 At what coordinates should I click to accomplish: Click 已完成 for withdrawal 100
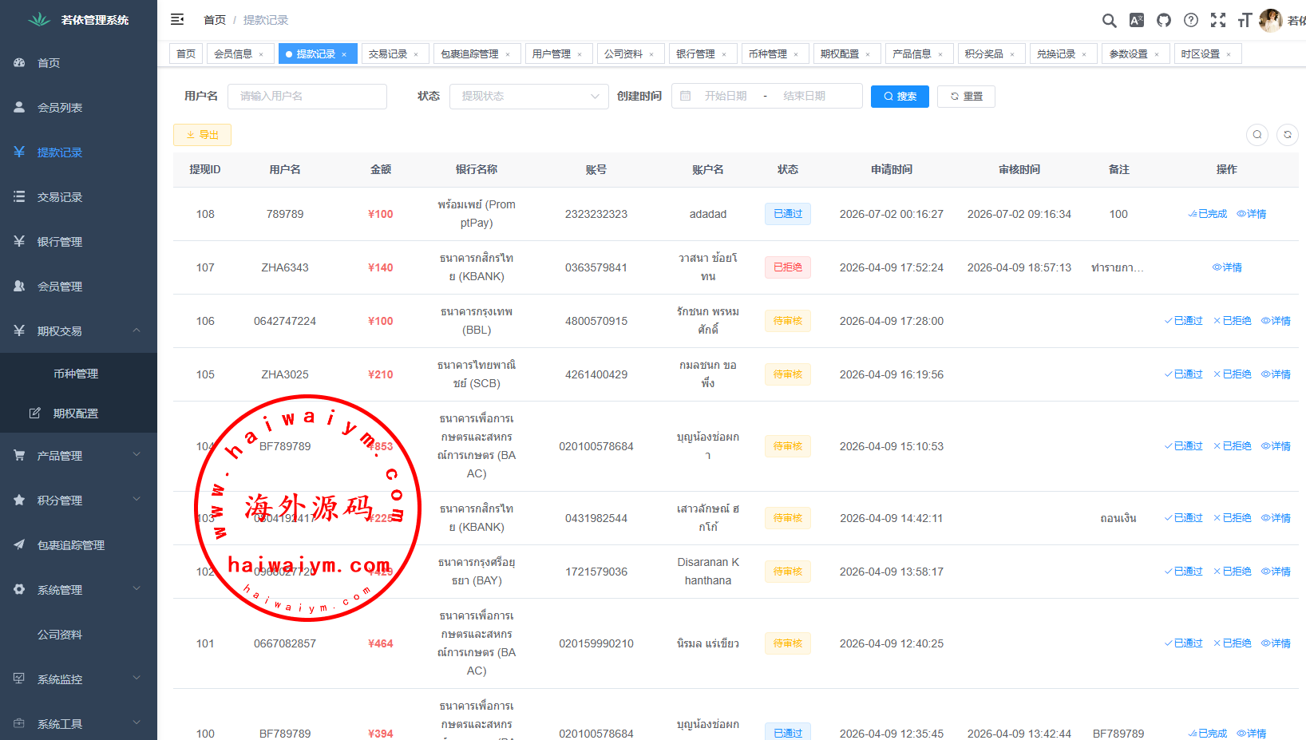click(x=1208, y=734)
